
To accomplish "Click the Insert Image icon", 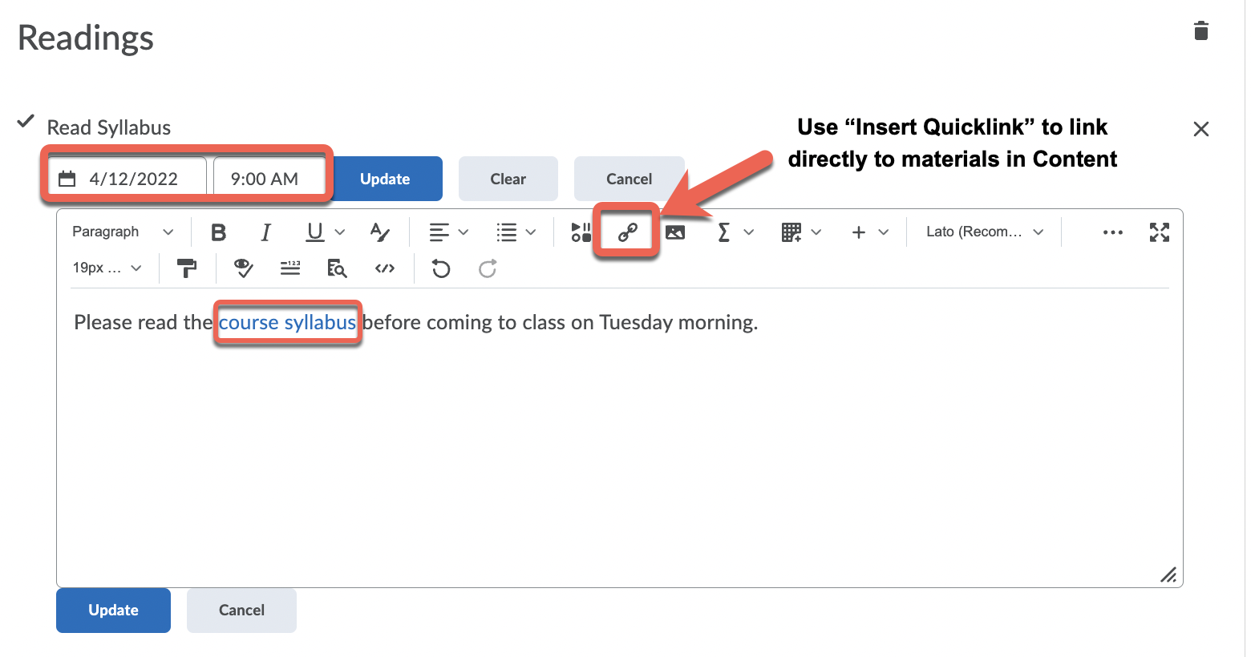I will tap(675, 232).
